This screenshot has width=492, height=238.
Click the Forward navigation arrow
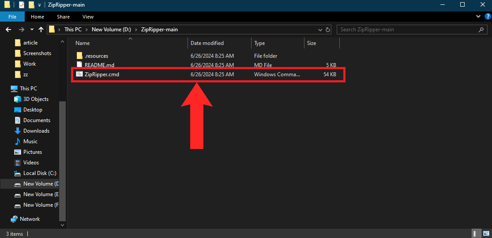(x=21, y=30)
